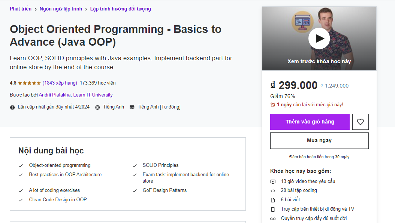Click the Xem trước khóa học này thumbnail

[319, 61]
